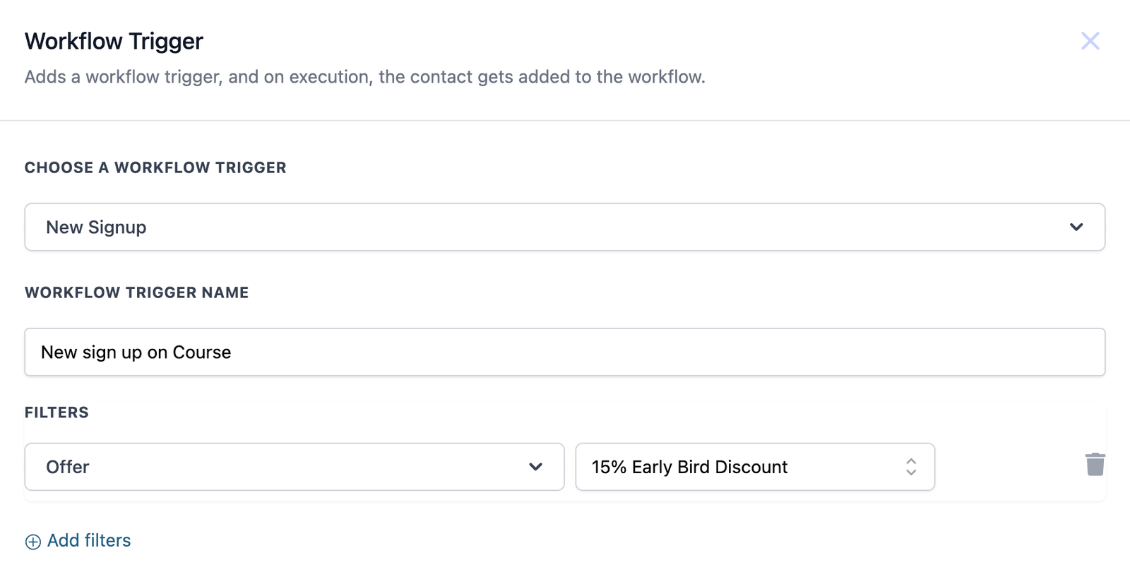The image size is (1130, 565).
Task: Click the horizontal divider below the dialog header
Action: click(565, 121)
